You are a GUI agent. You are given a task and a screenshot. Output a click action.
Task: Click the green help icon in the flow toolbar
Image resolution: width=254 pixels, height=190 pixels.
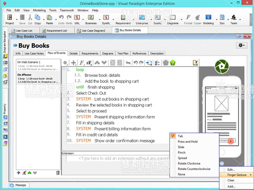click(173, 63)
